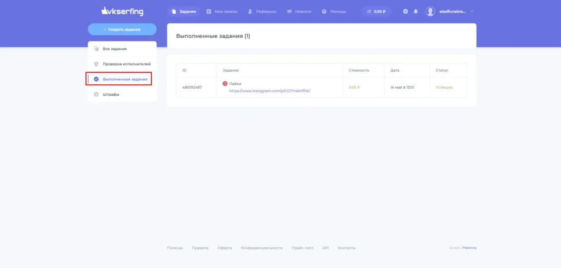Open the footer Помощь link
This screenshot has height=268, width=561.
tap(175, 248)
